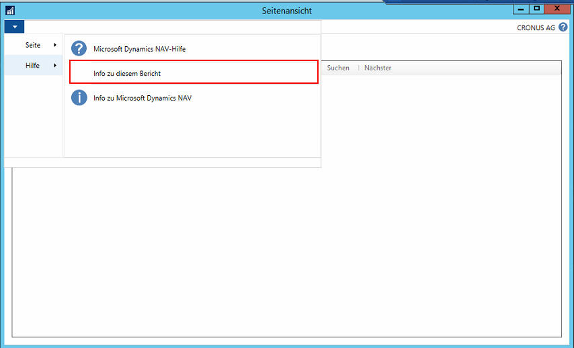574x348 pixels.
Task: Expand the arrow next to Seite
Action: (x=55, y=45)
